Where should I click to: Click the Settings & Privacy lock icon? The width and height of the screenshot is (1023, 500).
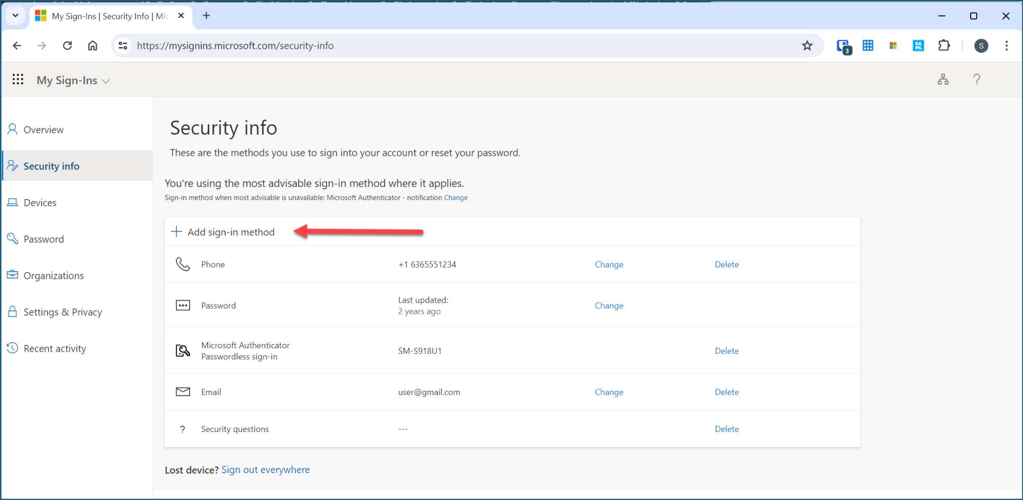(x=13, y=311)
